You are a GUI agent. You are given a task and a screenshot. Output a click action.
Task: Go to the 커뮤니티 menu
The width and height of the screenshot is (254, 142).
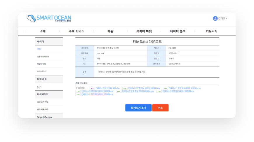point(211,31)
